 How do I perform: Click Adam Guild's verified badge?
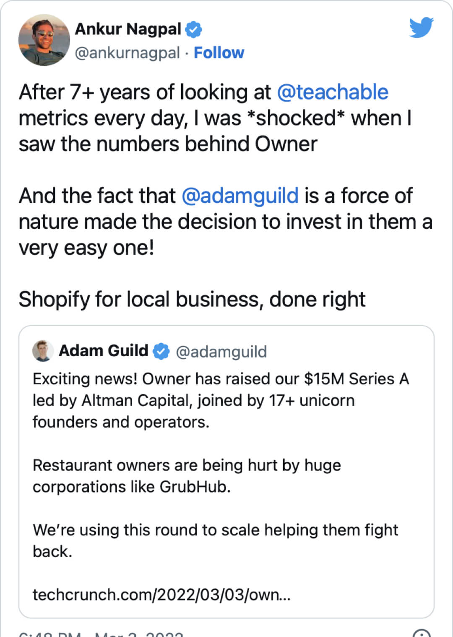click(x=161, y=351)
